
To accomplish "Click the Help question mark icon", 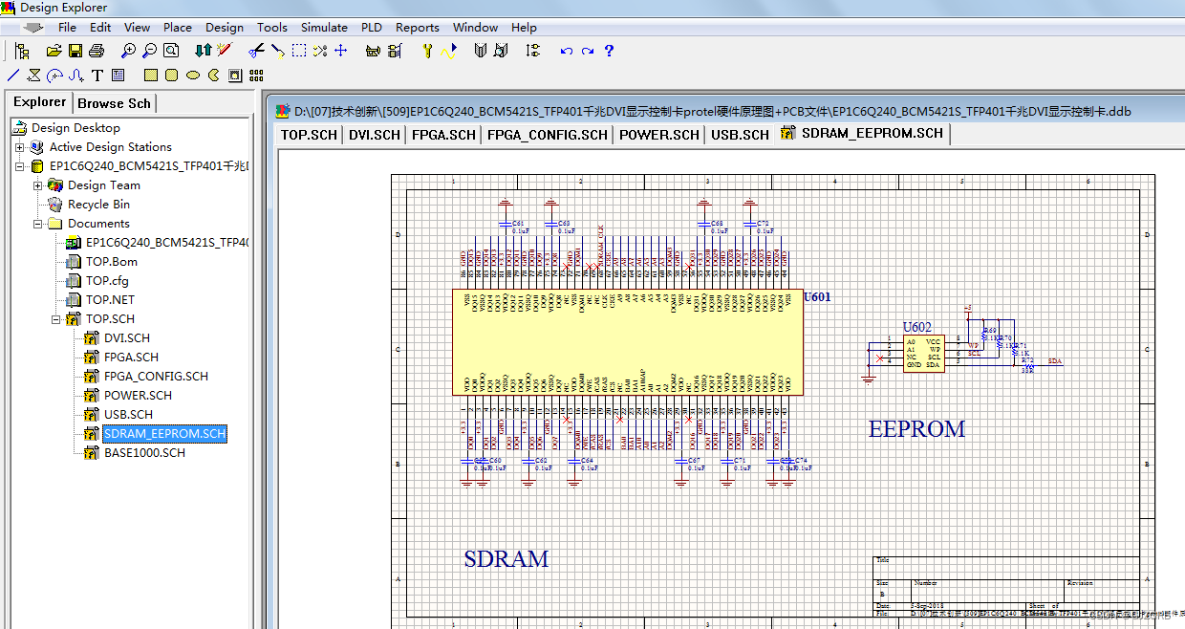I will (609, 52).
